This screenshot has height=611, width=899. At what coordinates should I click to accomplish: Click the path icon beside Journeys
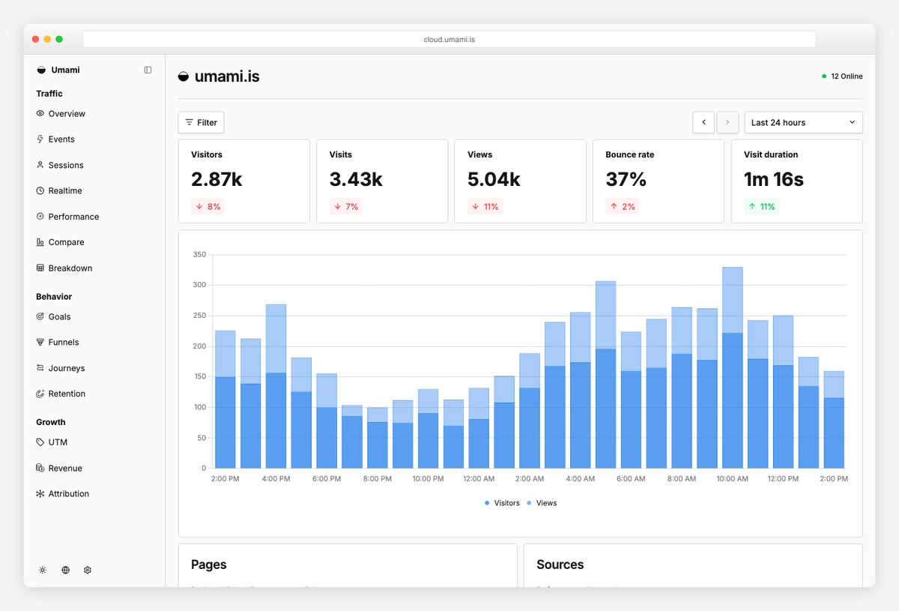40,368
